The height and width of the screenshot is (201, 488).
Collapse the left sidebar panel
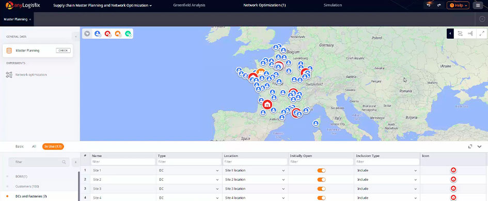[75, 37]
